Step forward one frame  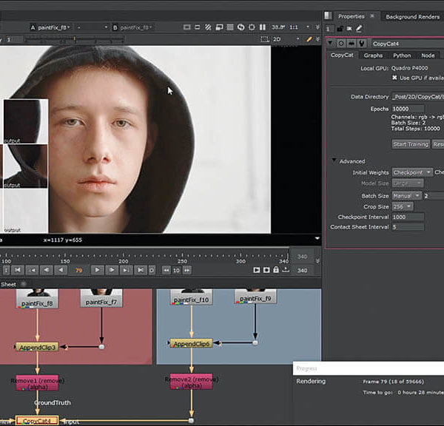[x=112, y=270]
